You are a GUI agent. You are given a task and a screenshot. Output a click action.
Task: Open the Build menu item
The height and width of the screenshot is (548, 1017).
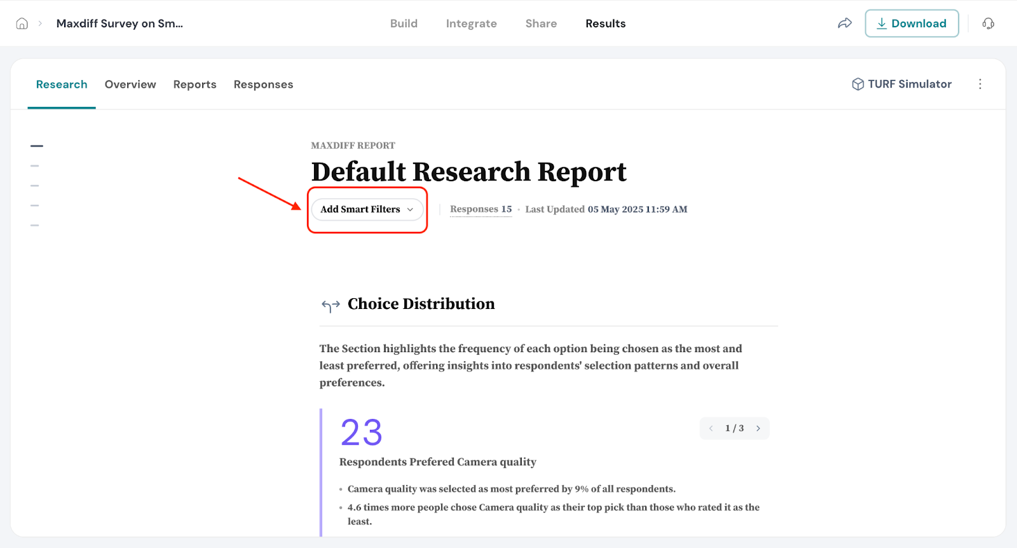coord(404,24)
